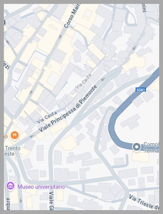
Task: Click the Viale Principessa di Piemonte label
Action: pyautogui.click(x=68, y=109)
